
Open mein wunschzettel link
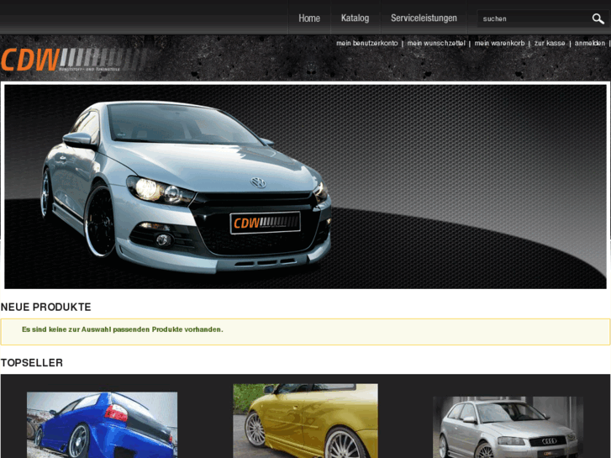pyautogui.click(x=436, y=43)
